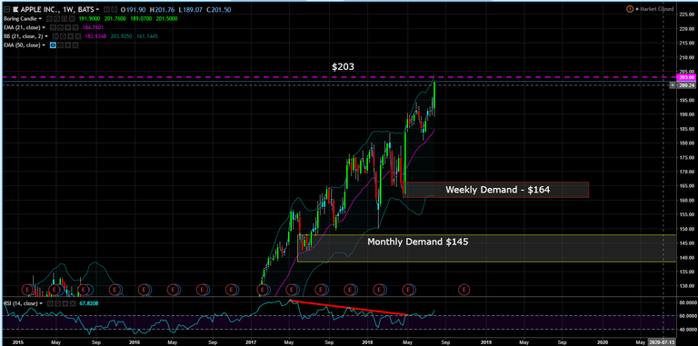Click the 80.0000 RSI axis label
Image resolution: width=698 pixels, height=346 pixels.
(x=688, y=302)
